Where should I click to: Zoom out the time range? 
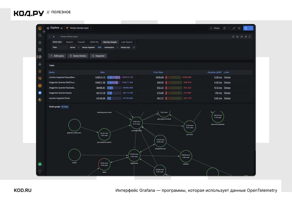click(x=239, y=28)
